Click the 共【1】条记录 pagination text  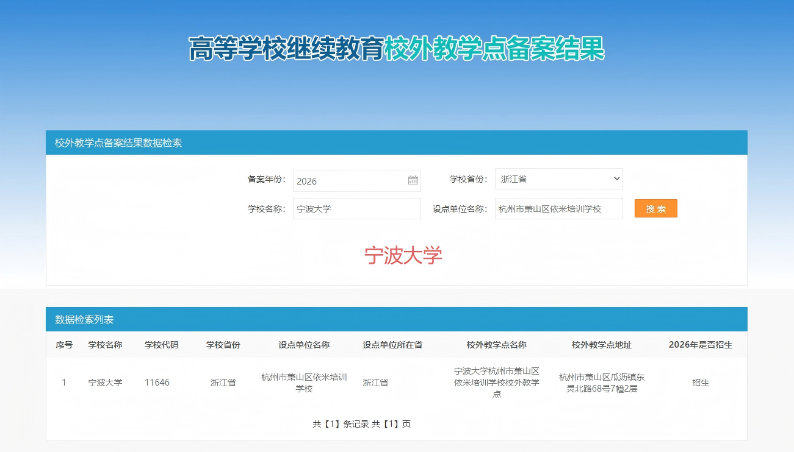tap(341, 424)
